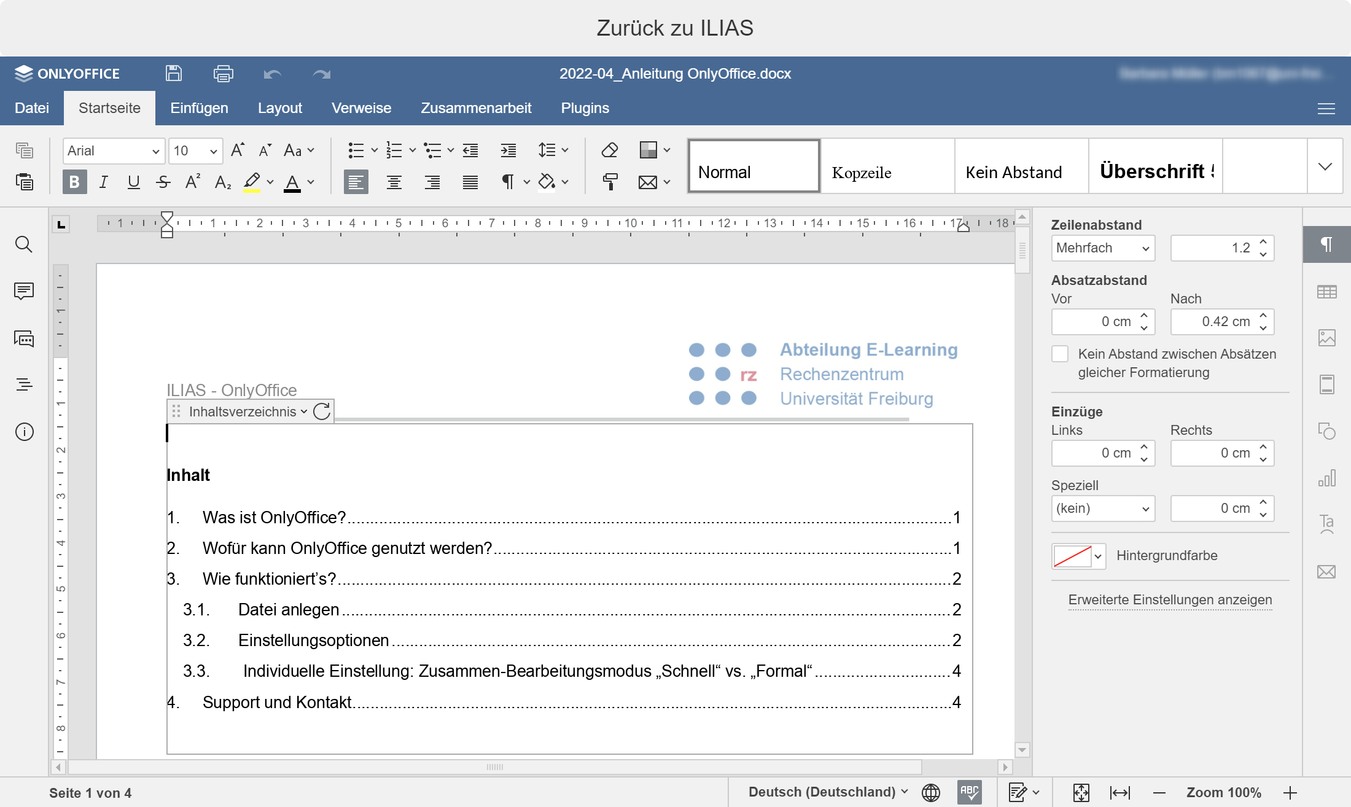
Task: Toggle the paragraph settings sidebar panel
Action: [x=1327, y=244]
